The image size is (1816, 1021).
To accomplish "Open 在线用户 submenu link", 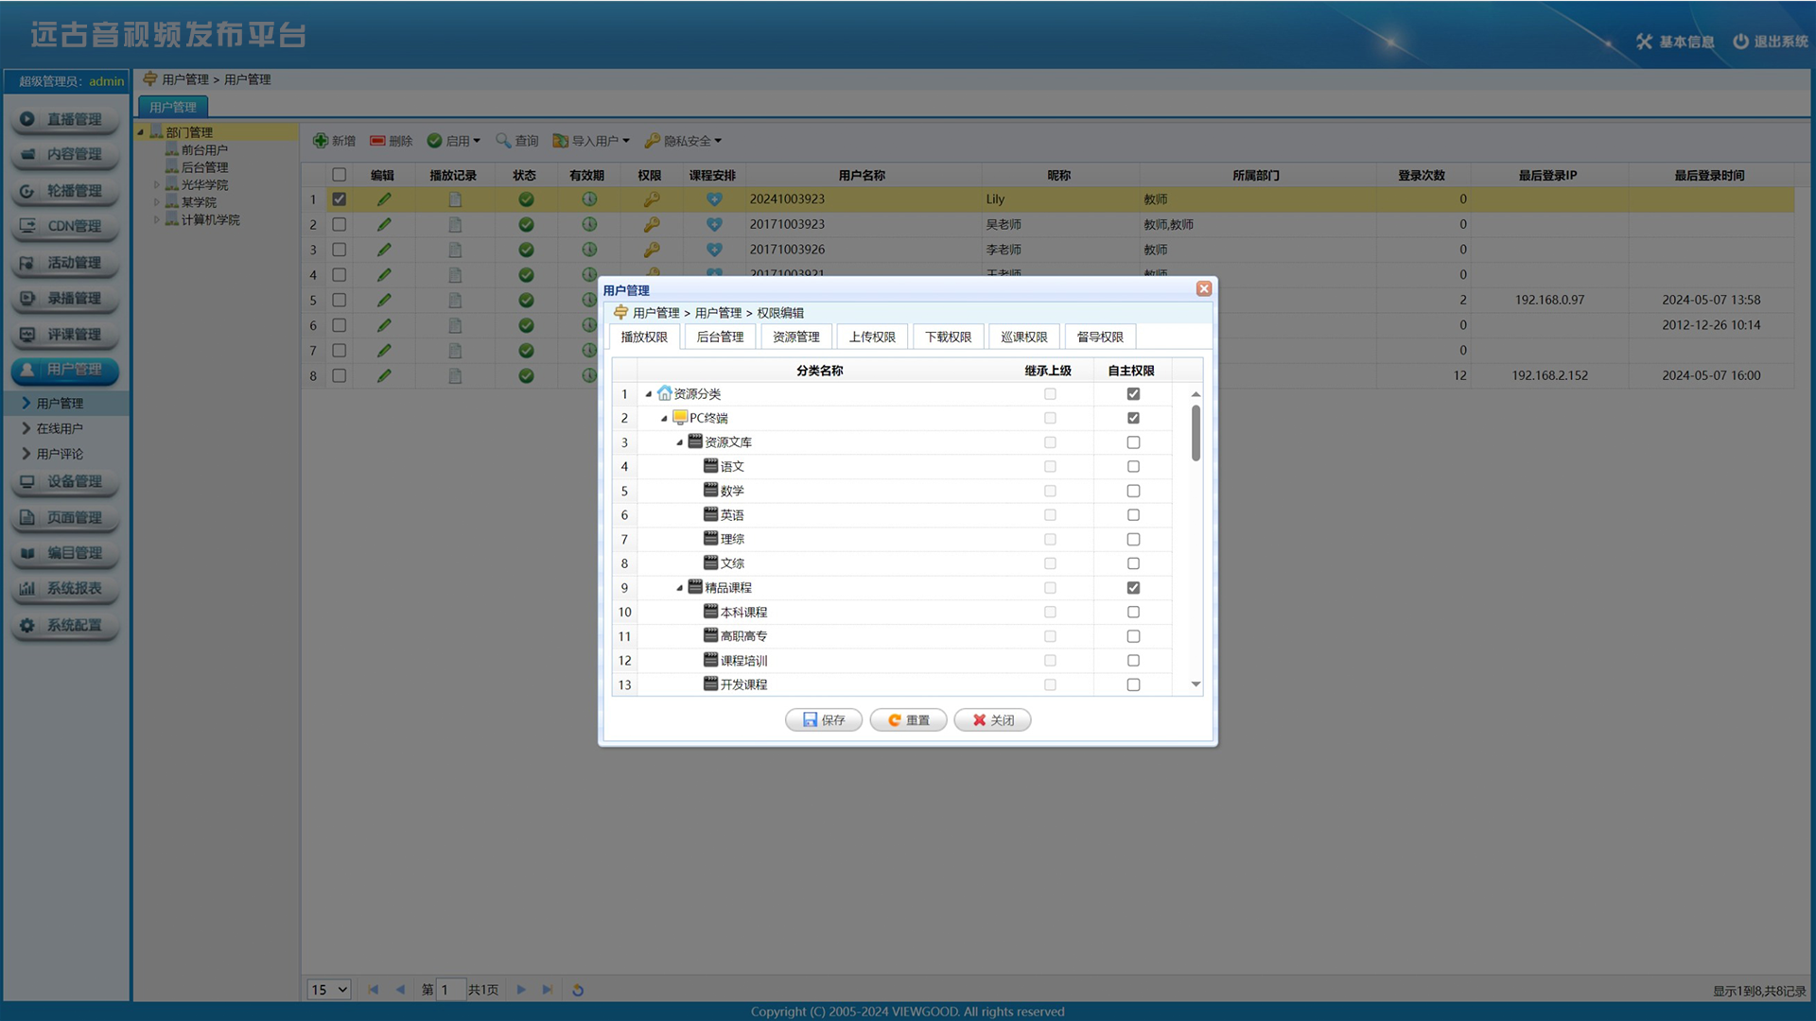I will point(60,429).
